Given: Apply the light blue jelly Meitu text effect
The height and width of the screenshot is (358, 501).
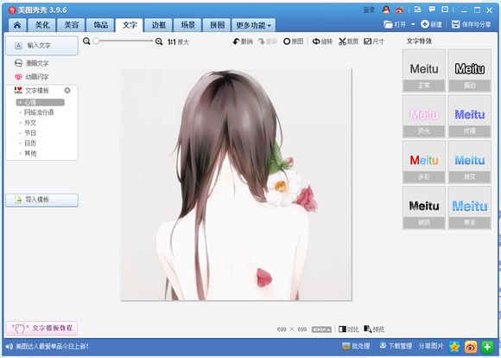Looking at the screenshot, I should (x=470, y=208).
